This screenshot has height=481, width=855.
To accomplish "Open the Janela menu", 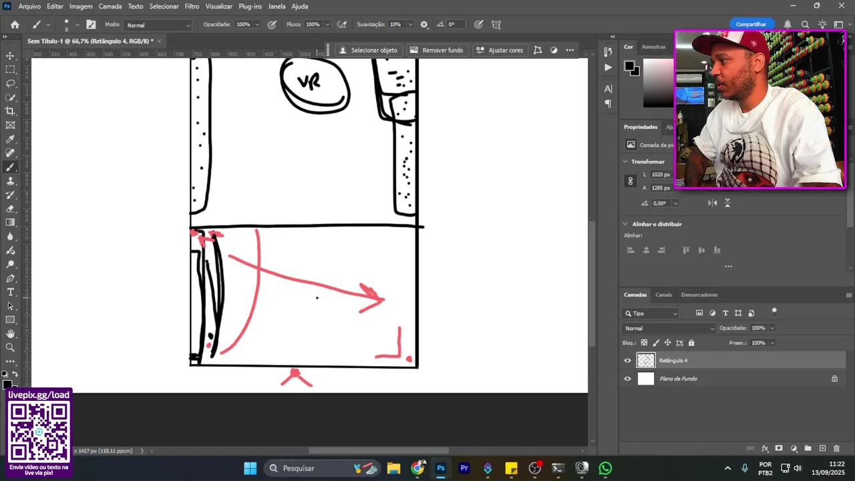I will point(277,6).
